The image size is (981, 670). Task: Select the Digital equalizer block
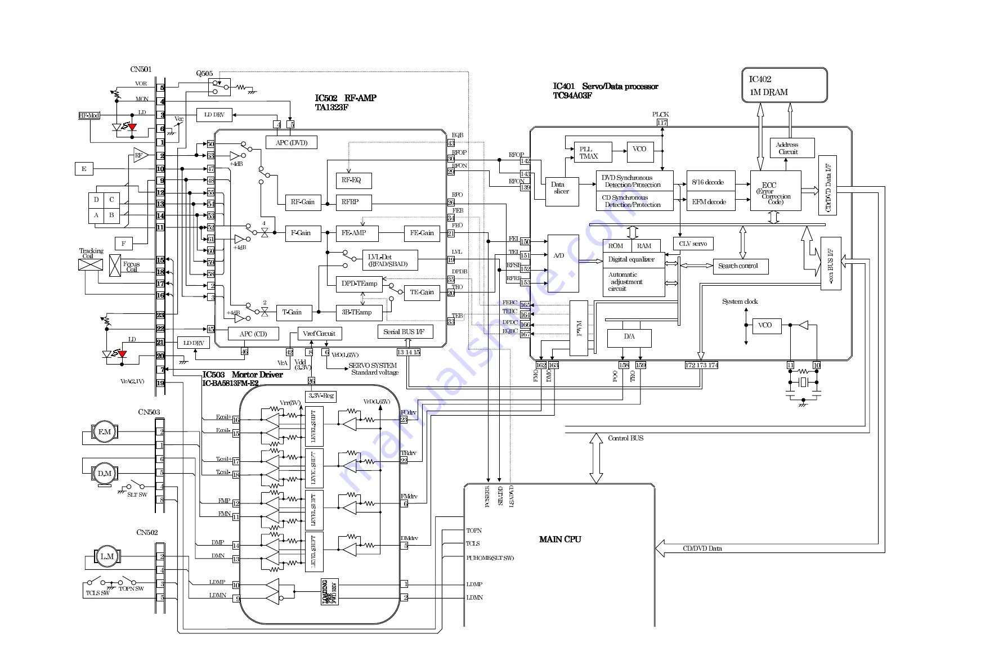coord(634,259)
